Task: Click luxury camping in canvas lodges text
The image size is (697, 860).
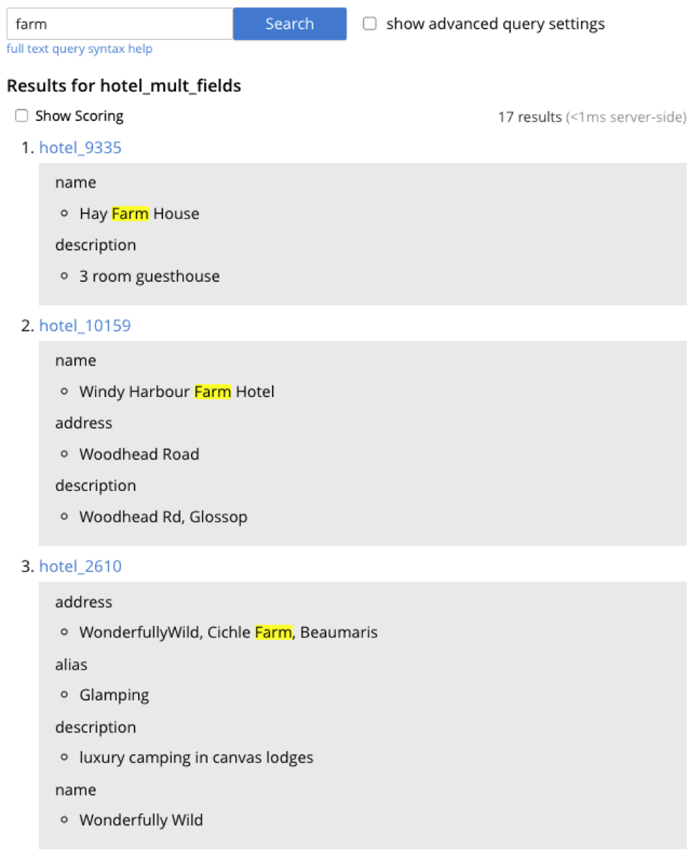Action: (x=196, y=758)
